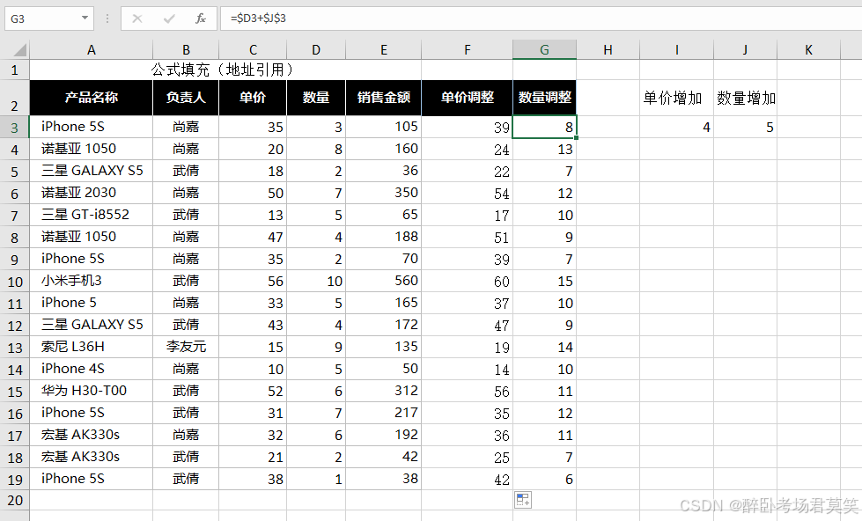Select column G header
The width and height of the screenshot is (862, 521).
pos(544,50)
